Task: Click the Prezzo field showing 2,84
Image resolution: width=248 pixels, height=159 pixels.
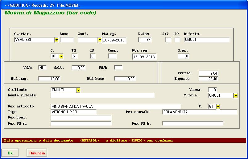Action: tap(209, 73)
